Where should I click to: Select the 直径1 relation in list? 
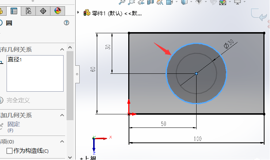click(15, 60)
